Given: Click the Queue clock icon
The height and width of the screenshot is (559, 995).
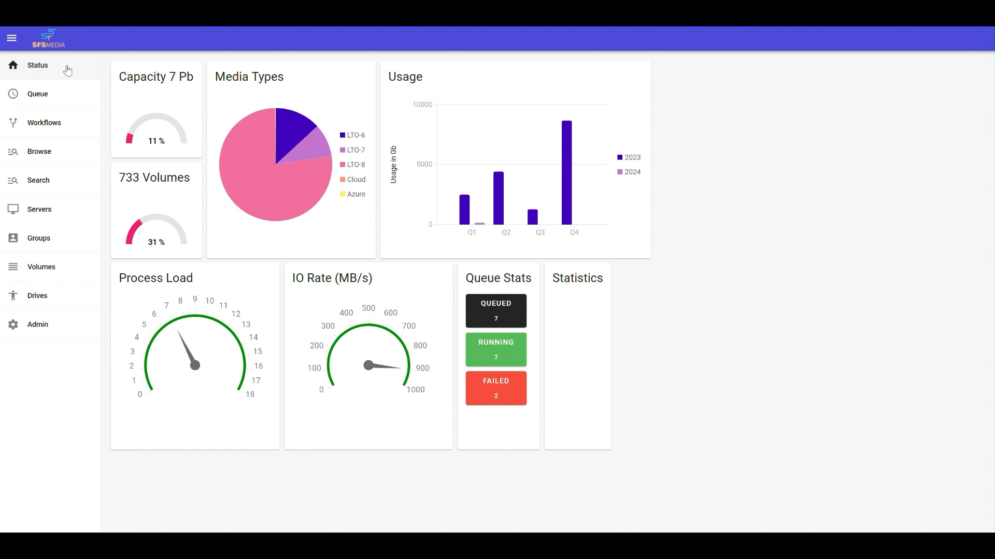Looking at the screenshot, I should point(13,94).
